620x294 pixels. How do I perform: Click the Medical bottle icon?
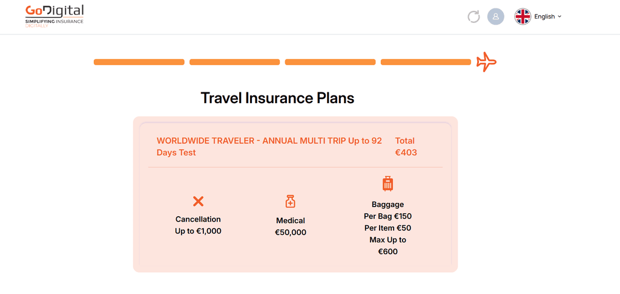coord(290,202)
